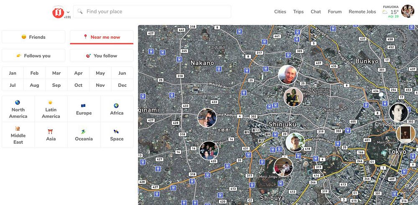Open the Chat menu item
The width and height of the screenshot is (418, 205).
coord(316,12)
